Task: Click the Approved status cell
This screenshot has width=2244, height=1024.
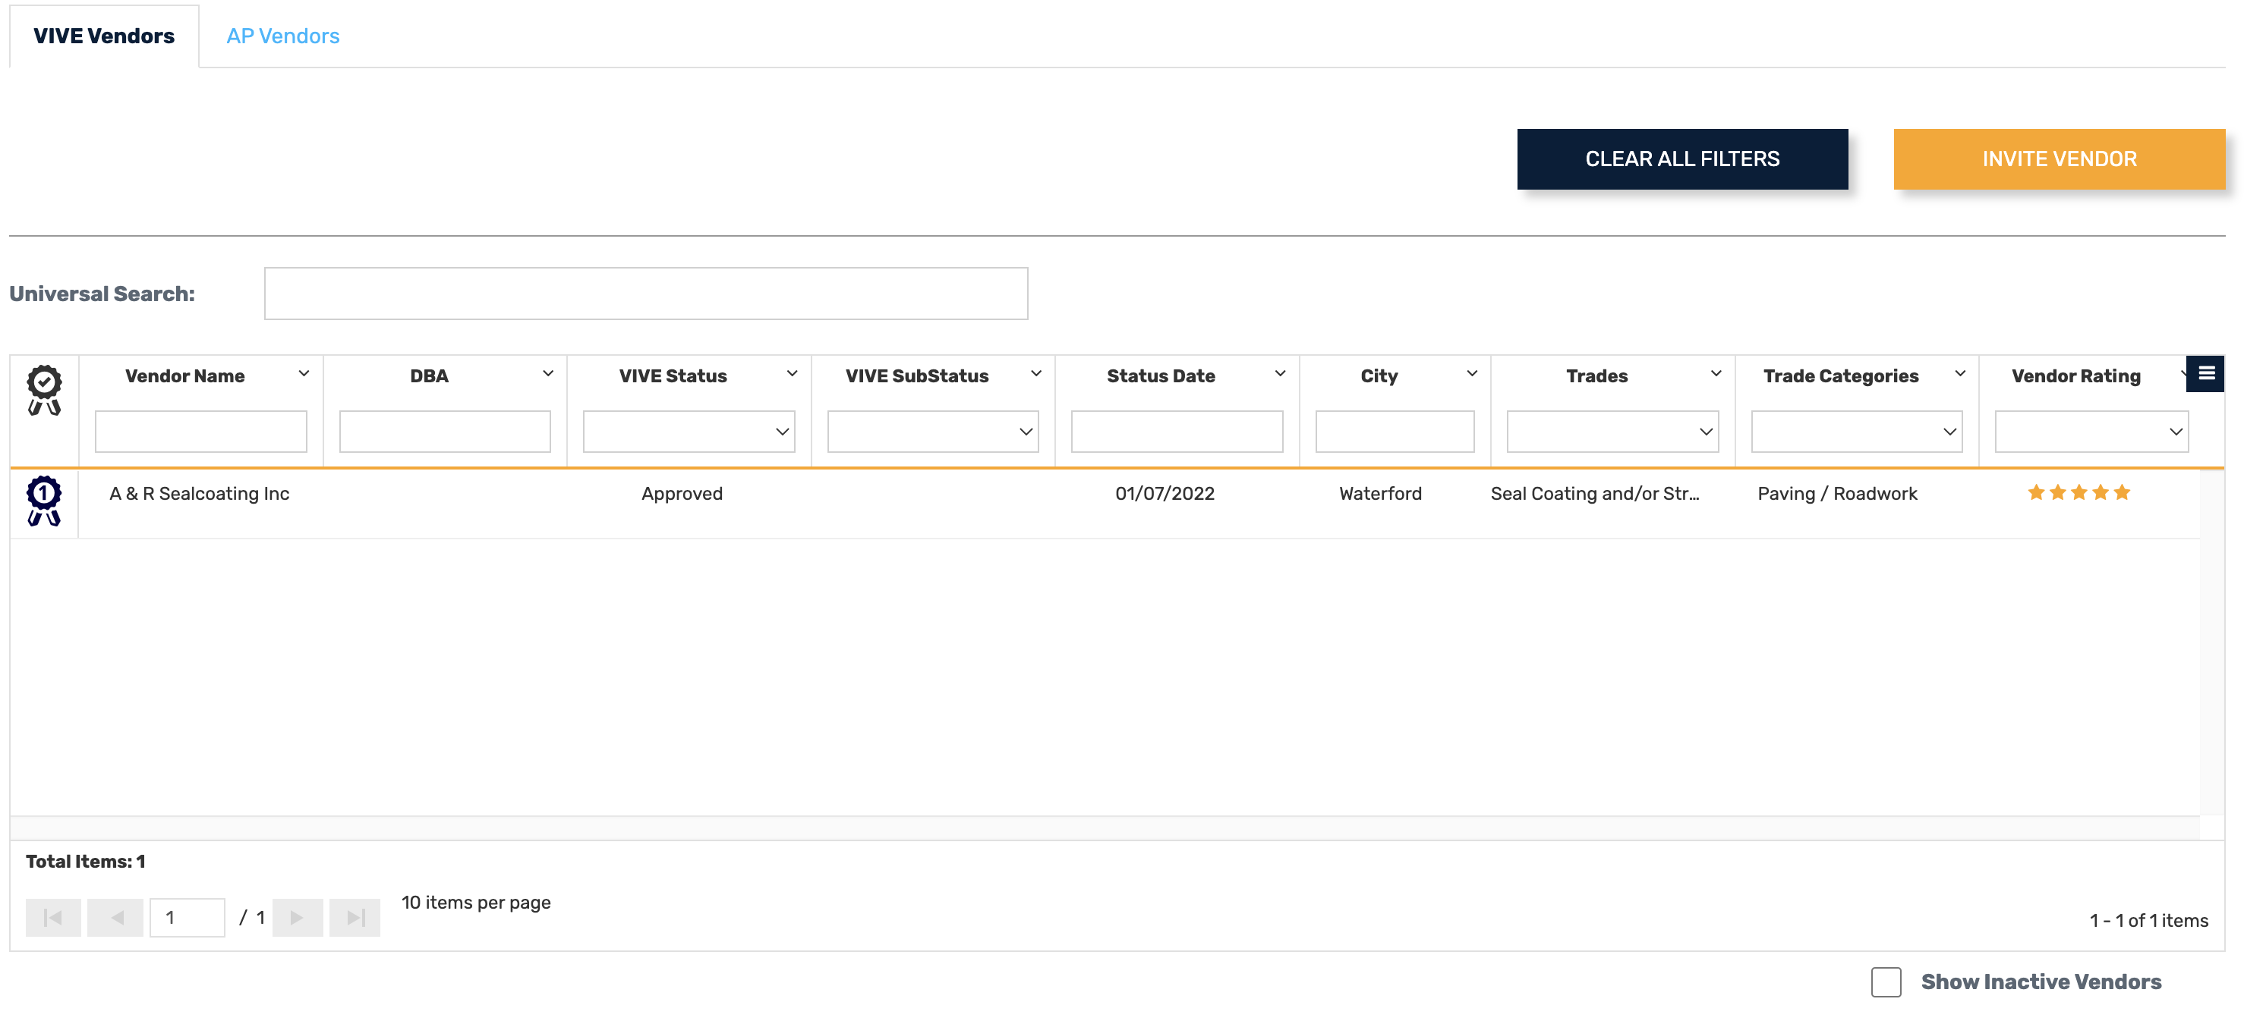Action: point(682,494)
